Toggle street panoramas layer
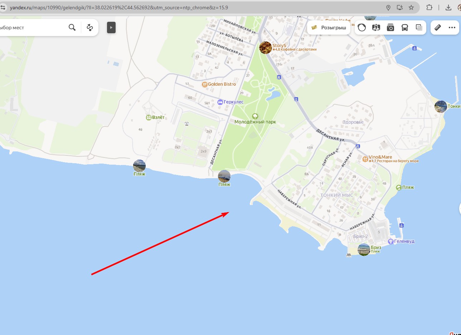Screen dimensions: 461x335 pyautogui.click(x=376, y=27)
